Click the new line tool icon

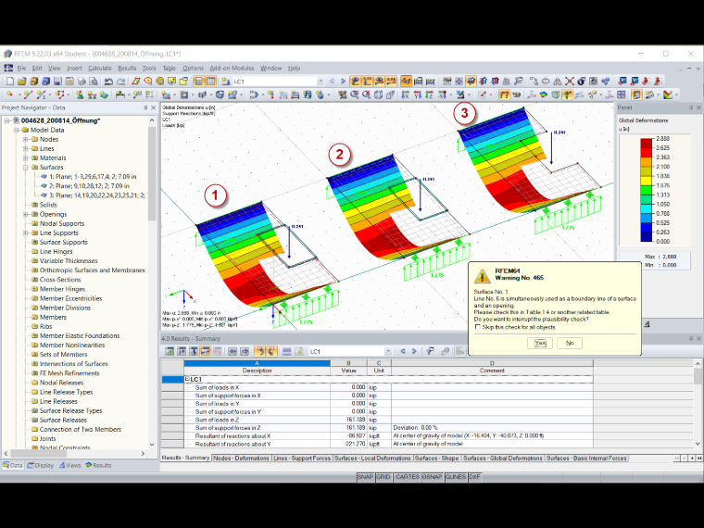(x=28, y=94)
